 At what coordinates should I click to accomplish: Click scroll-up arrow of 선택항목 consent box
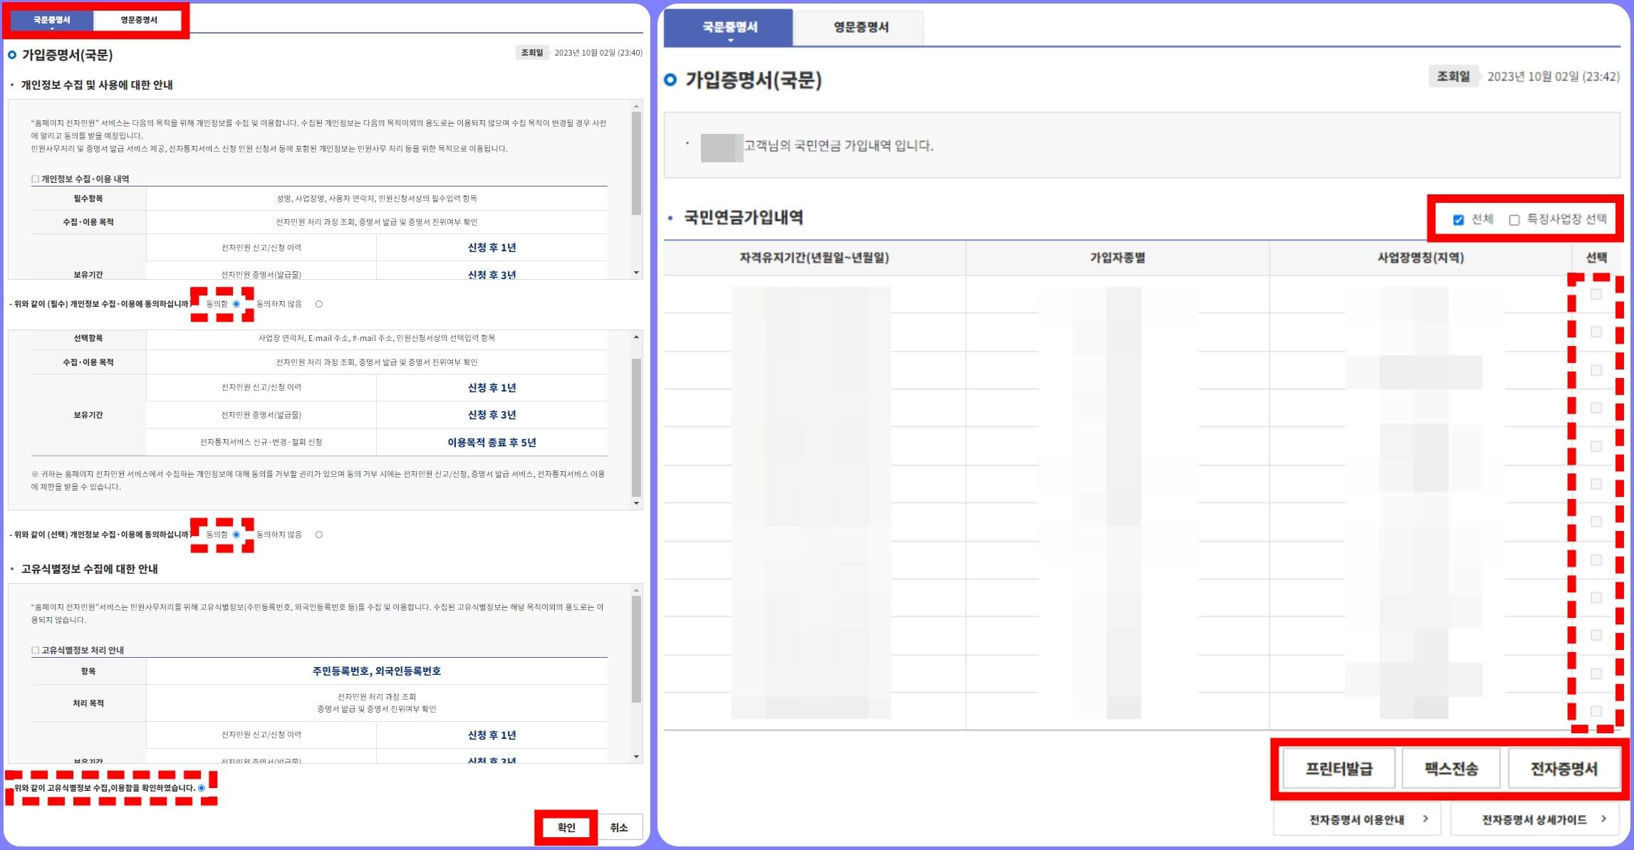click(x=636, y=337)
